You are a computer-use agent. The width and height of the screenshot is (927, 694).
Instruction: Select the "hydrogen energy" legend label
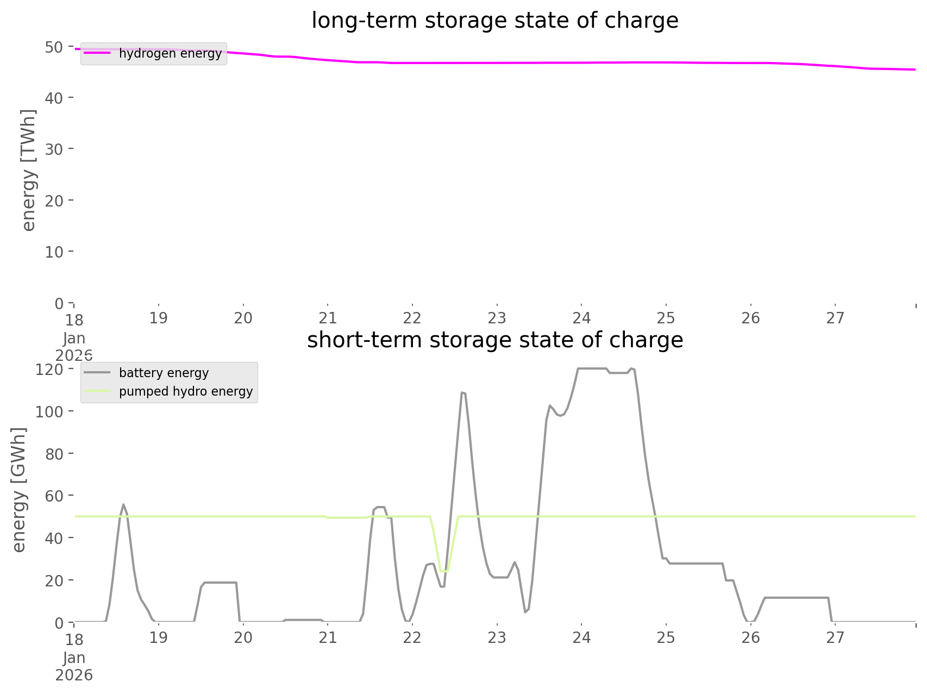[x=170, y=53]
